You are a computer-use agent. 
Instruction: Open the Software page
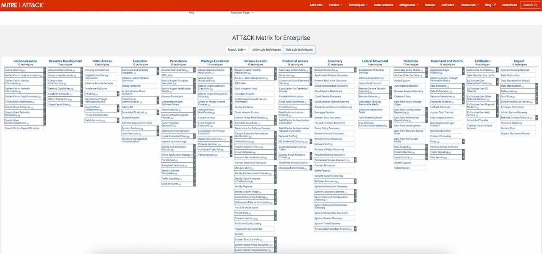coord(448,5)
